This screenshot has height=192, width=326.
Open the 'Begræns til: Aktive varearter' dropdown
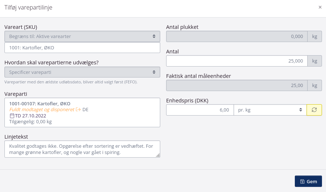click(x=82, y=36)
